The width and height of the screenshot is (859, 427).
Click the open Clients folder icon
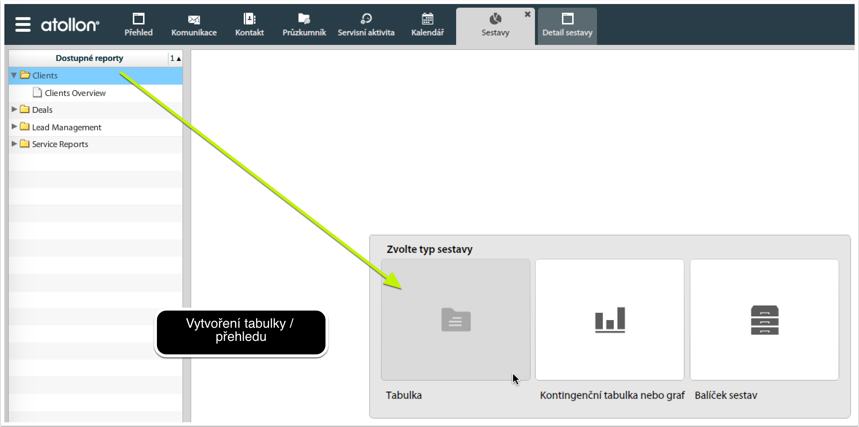pyautogui.click(x=25, y=75)
